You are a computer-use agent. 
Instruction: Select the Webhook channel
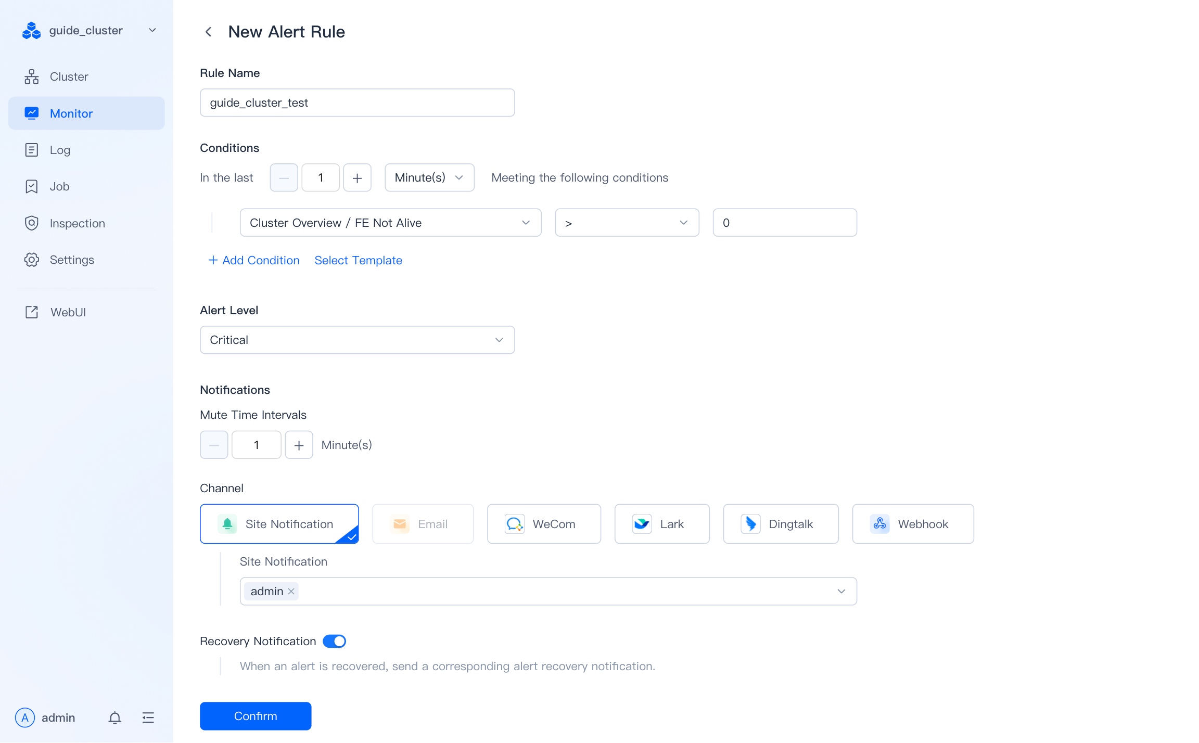pos(913,524)
